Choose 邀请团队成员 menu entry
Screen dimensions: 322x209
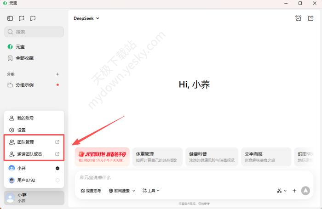[x=34, y=154]
